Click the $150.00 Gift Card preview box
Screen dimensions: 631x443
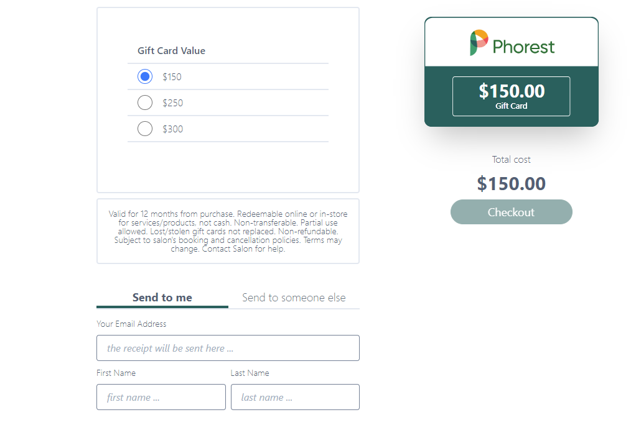click(x=511, y=96)
